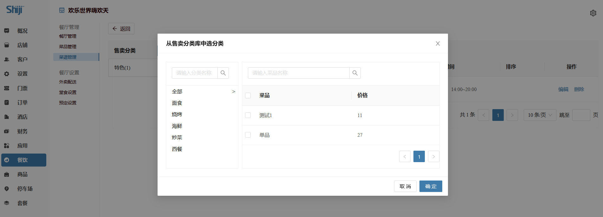The width and height of the screenshot is (603, 217).
Task: Select 海鲜 category in the list
Action: point(177,126)
